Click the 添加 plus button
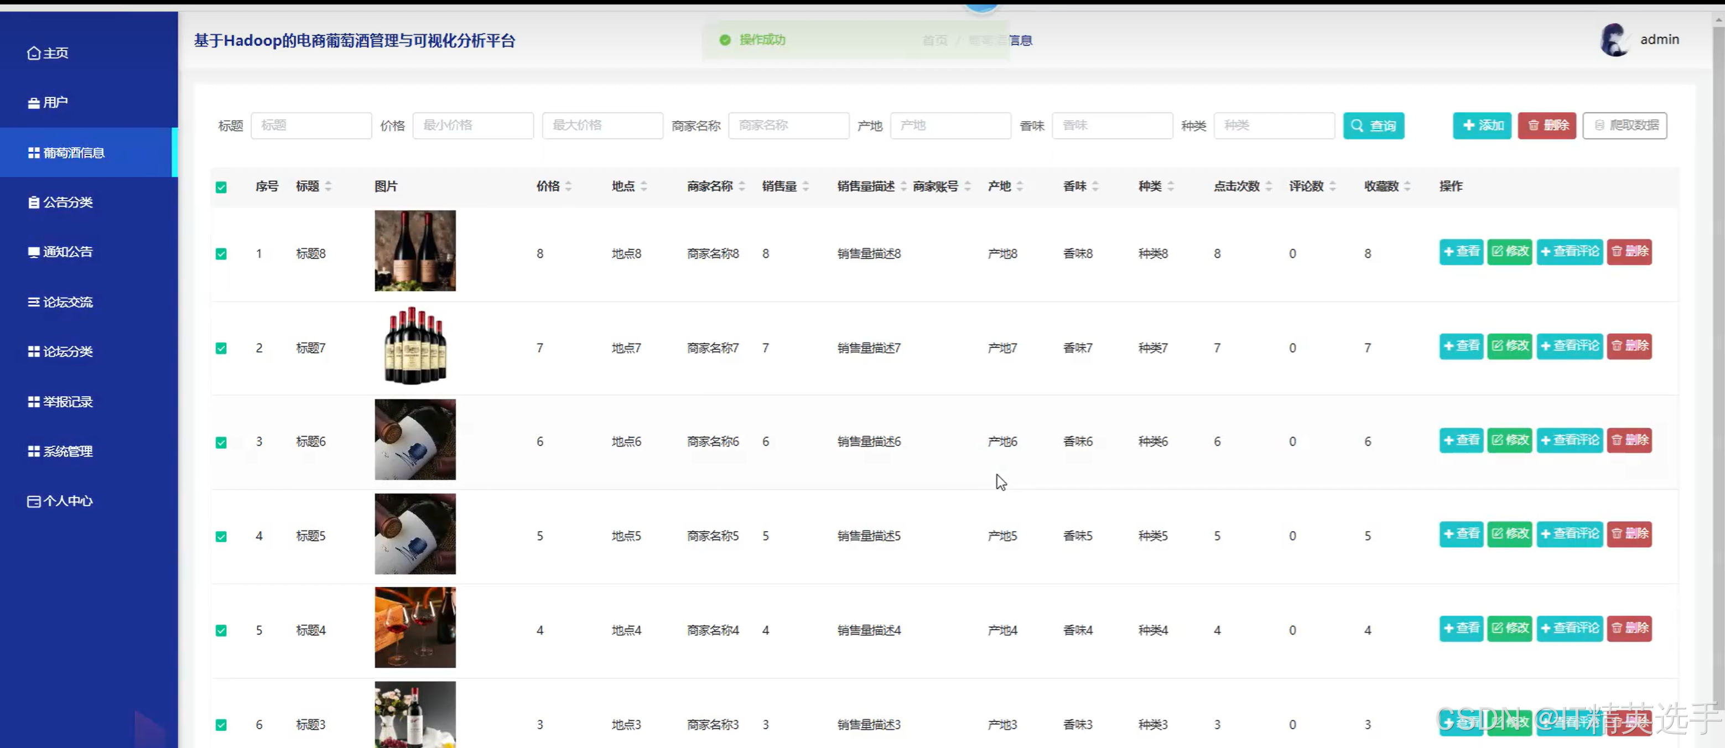This screenshot has width=1725, height=748. [x=1481, y=126]
